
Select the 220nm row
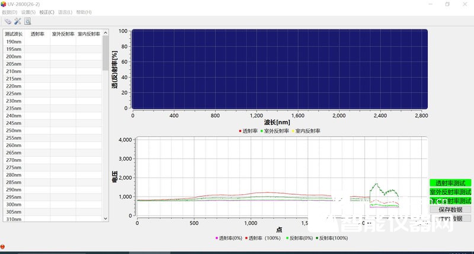click(53, 86)
